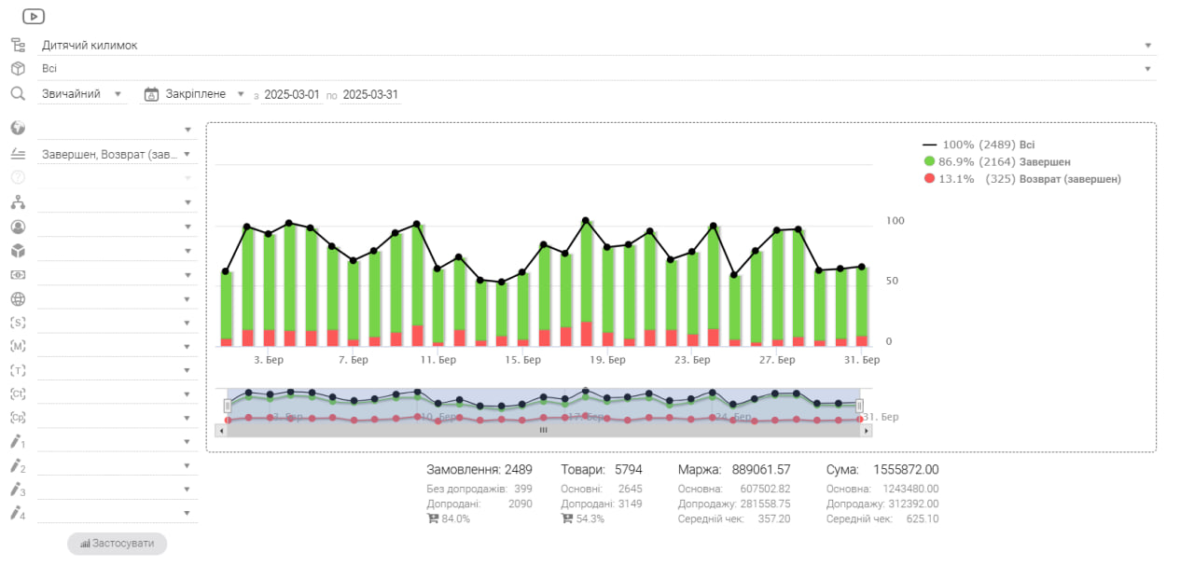Open the Дитячий килимок category dropdown
Screen dimensions: 1194x566
(x=598, y=45)
